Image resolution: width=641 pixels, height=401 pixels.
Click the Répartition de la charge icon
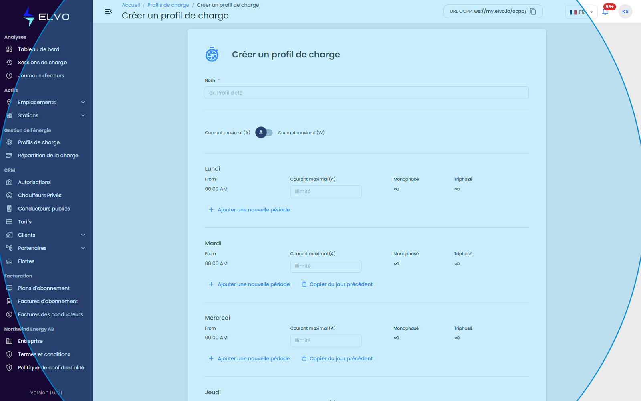point(9,156)
